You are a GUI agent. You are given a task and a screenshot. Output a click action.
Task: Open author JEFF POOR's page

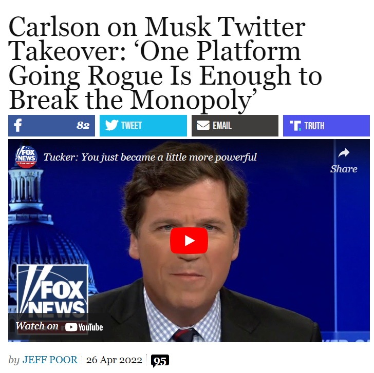pyautogui.click(x=50, y=360)
